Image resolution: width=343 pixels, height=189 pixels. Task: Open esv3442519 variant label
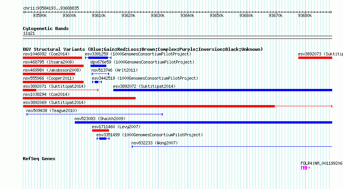pyautogui.click(x=145, y=78)
